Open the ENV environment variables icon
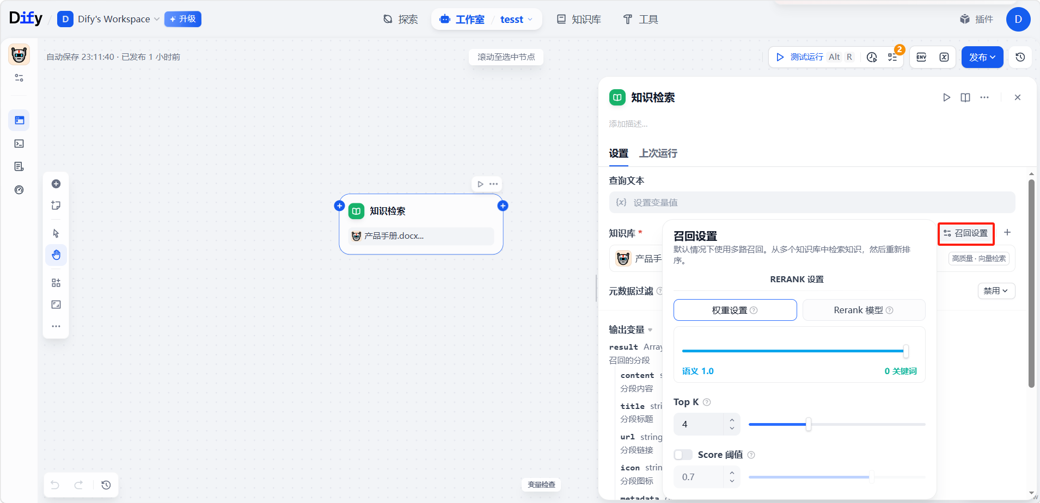This screenshot has height=503, width=1040. (x=921, y=57)
